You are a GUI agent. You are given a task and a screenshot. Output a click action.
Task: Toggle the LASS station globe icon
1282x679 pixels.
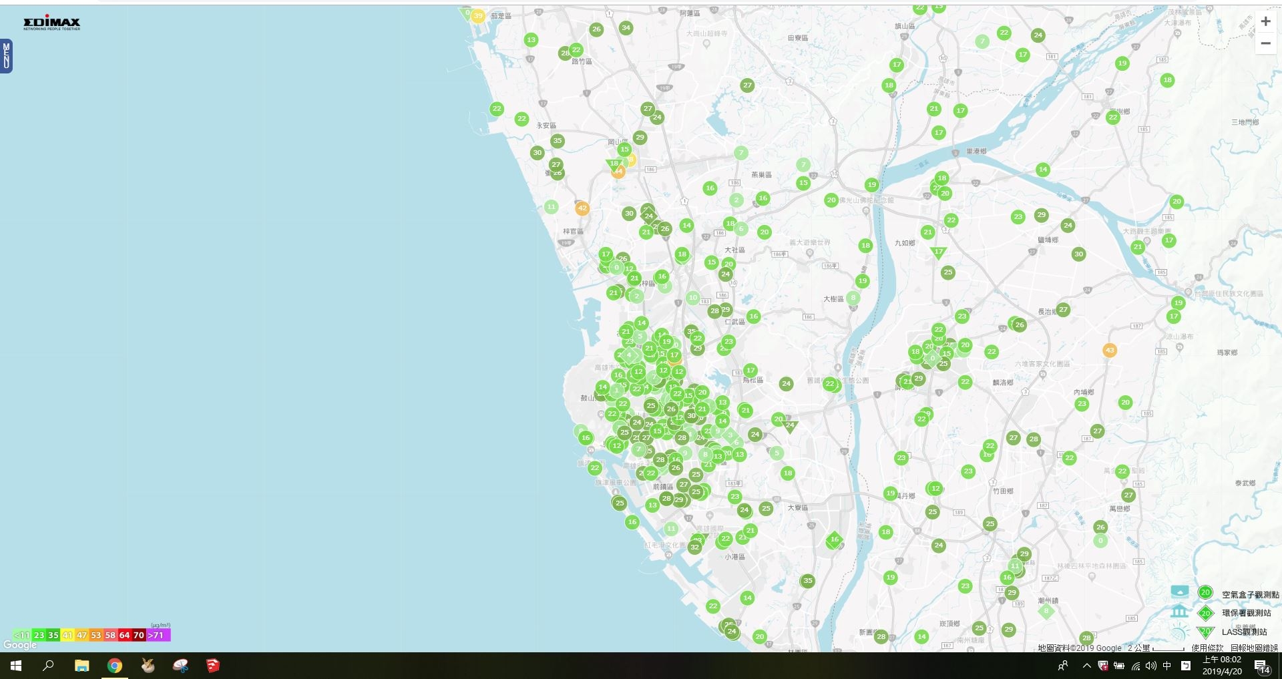[1180, 632]
